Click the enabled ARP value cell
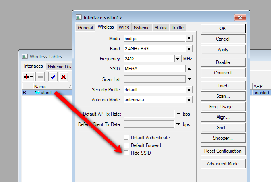Image resolution: width=271 pixels, height=182 pixels. [261, 93]
